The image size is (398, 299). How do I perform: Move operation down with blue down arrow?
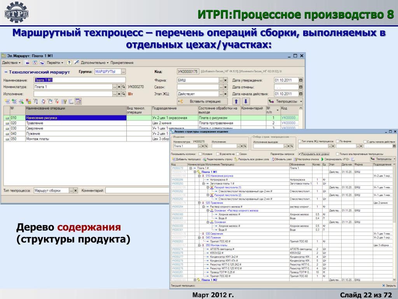click(246, 101)
